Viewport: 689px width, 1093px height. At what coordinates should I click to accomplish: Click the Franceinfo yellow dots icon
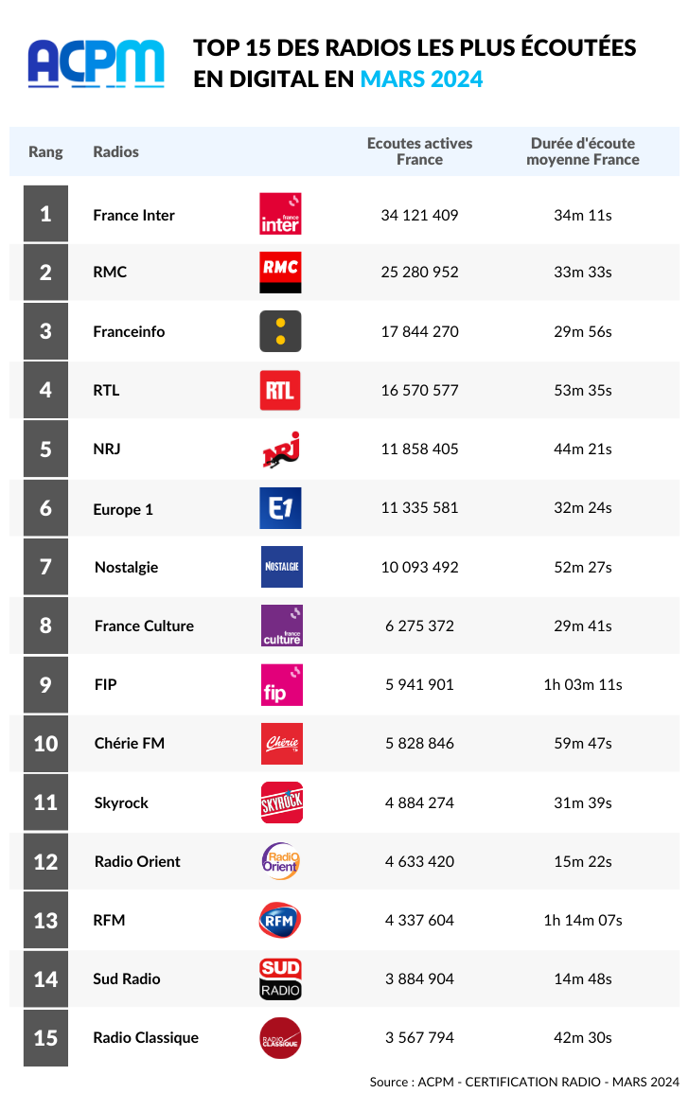[x=280, y=331]
